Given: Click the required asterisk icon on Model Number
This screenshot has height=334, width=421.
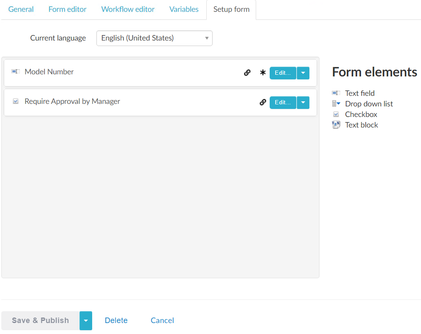Looking at the screenshot, I should tap(262, 73).
